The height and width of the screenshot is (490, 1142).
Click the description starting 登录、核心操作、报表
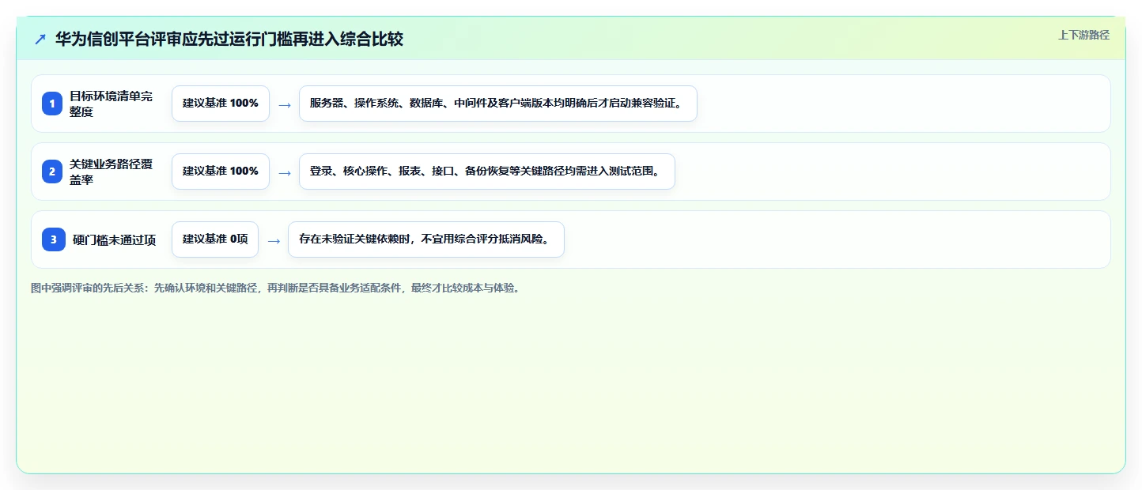[x=487, y=171]
